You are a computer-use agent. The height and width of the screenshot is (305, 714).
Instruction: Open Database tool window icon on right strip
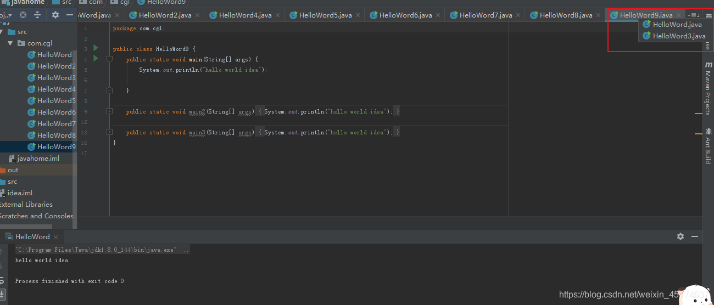708,15
